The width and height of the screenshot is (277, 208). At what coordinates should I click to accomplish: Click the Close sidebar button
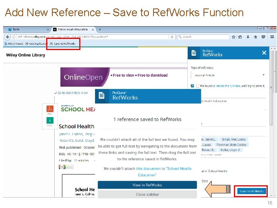[x=147, y=195]
